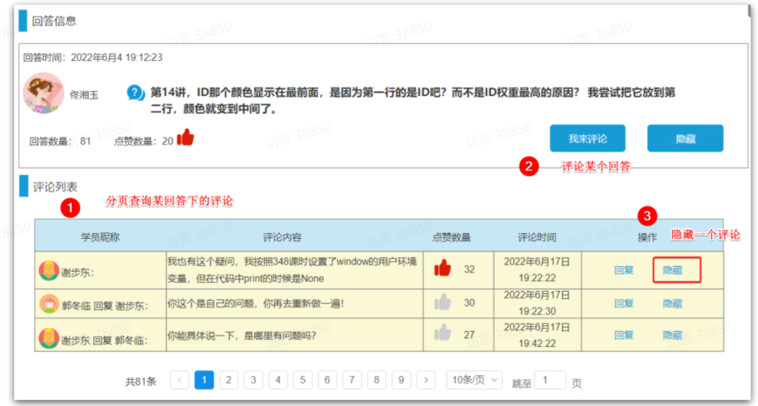Go to page 8
Viewport: 758px width, 406px height.
point(376,380)
